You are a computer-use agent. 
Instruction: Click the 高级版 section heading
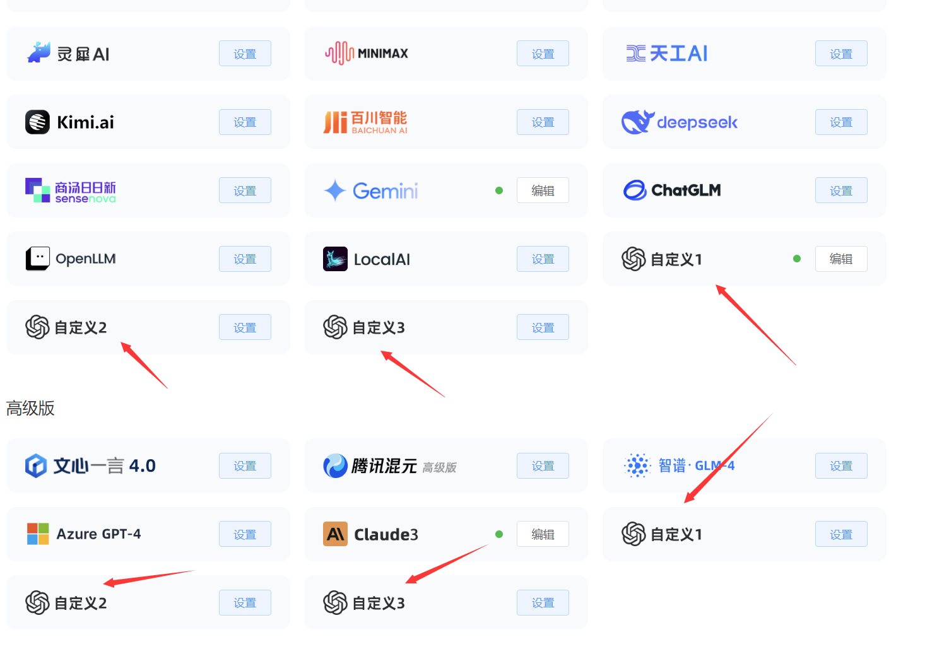click(x=30, y=408)
